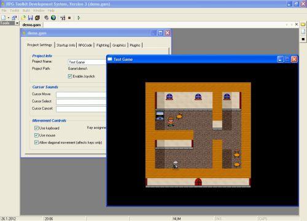Switch to the Plugins tab

click(x=135, y=45)
